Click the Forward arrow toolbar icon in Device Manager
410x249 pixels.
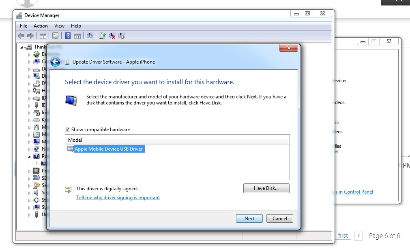point(30,36)
